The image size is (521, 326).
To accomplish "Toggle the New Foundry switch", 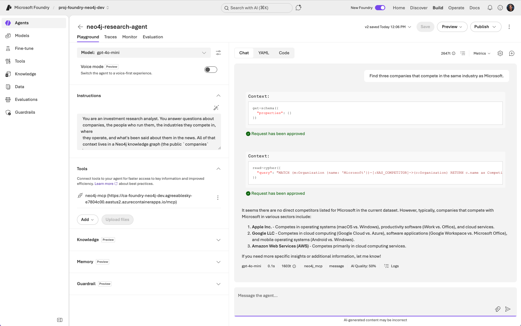I will [380, 8].
